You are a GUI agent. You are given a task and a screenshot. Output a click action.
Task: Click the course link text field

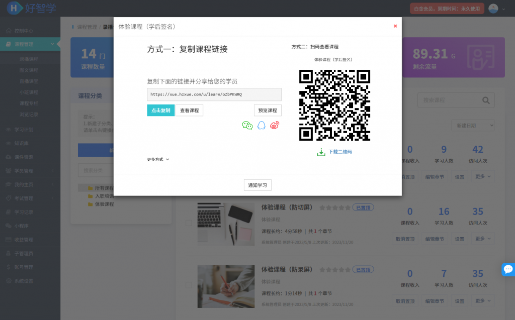point(214,94)
